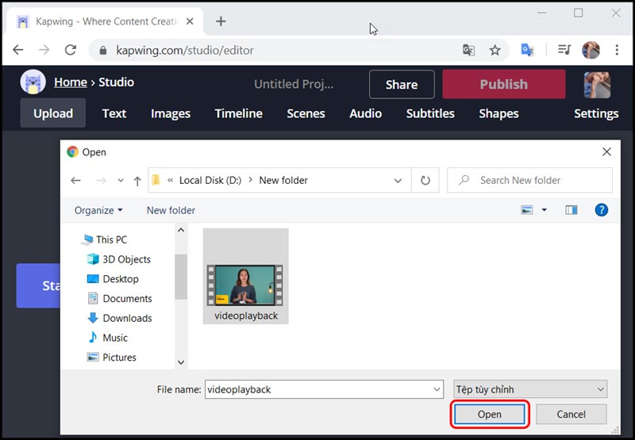Switch to the Subtitles tab
The width and height of the screenshot is (635, 440).
430,113
